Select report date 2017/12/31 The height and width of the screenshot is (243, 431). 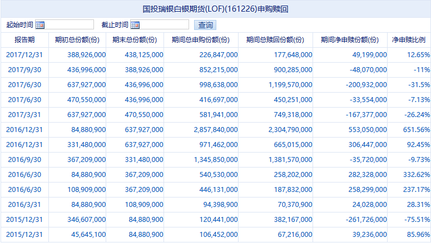[x=24, y=55]
